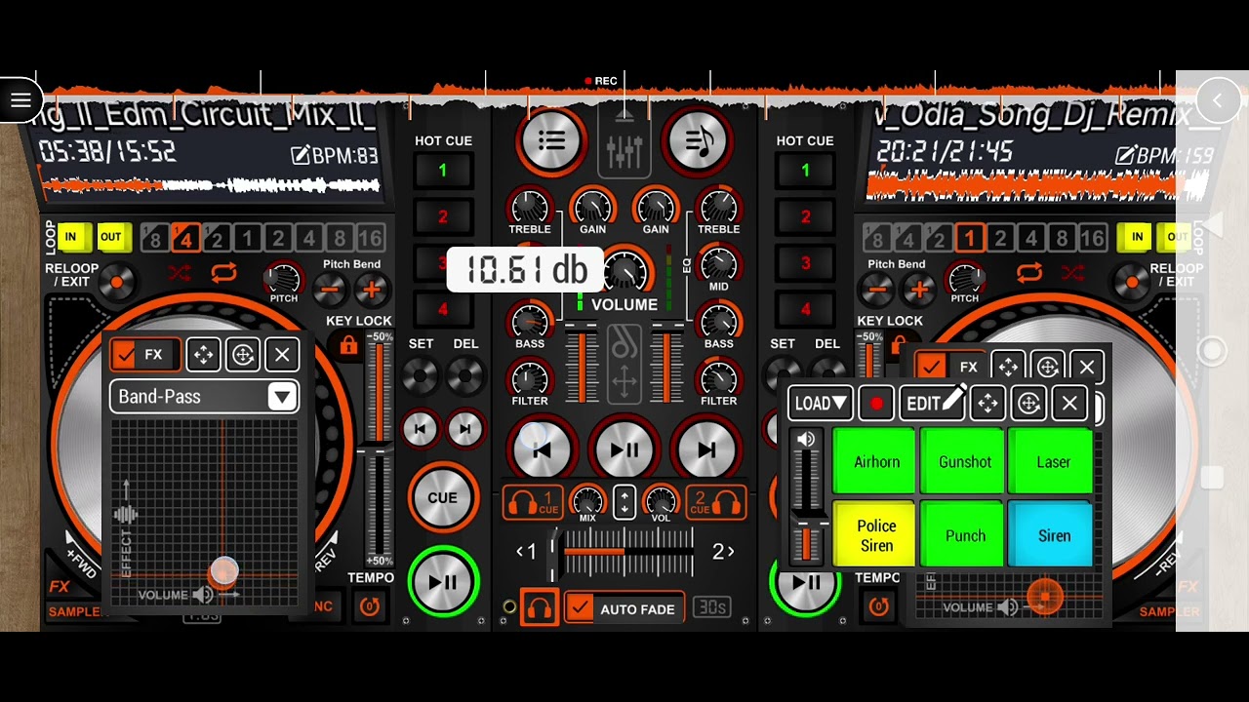1249x702 pixels.
Task: Enable headphone cue 2
Action: 715,503
